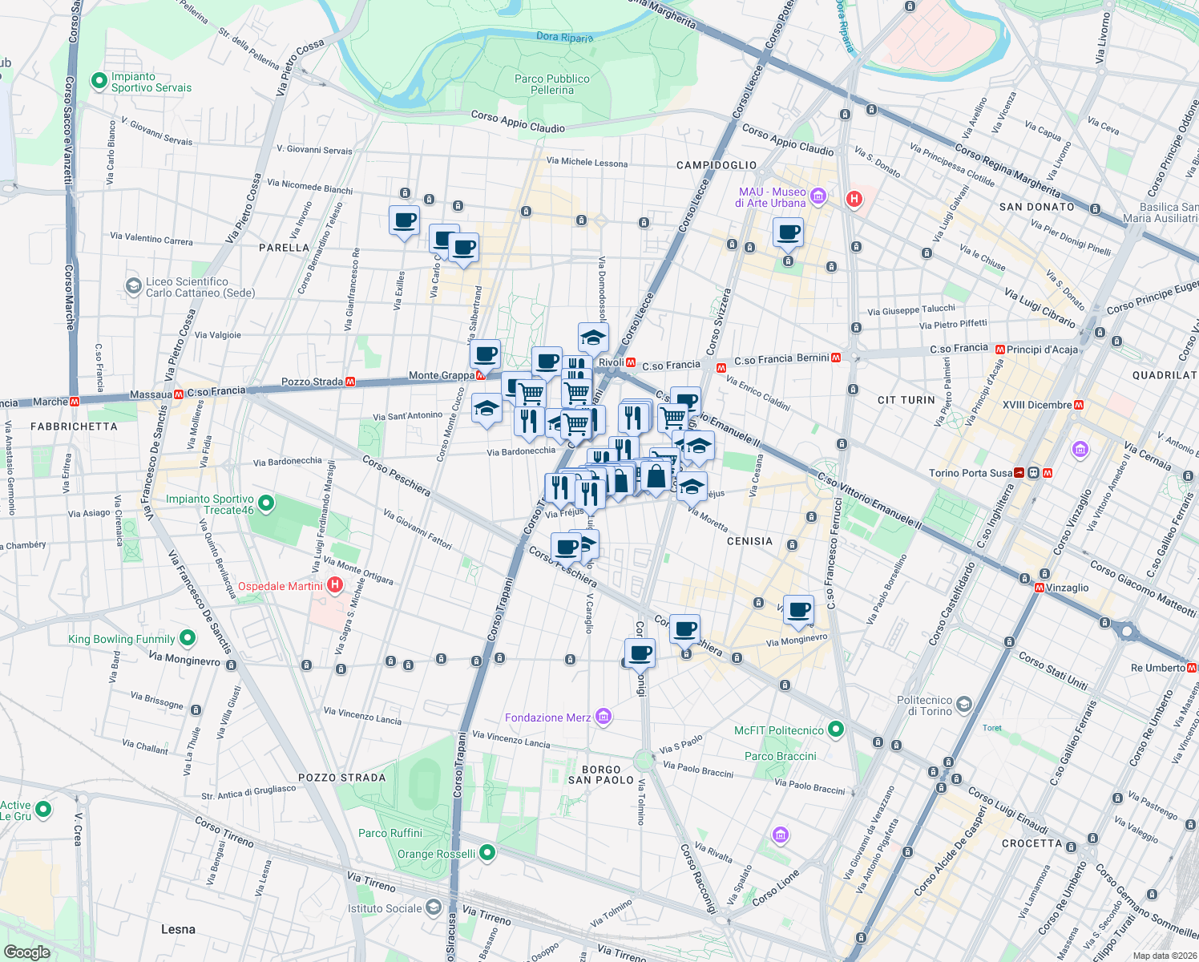Click the McFIT Politecnico green marker
1199x962 pixels.
[836, 730]
